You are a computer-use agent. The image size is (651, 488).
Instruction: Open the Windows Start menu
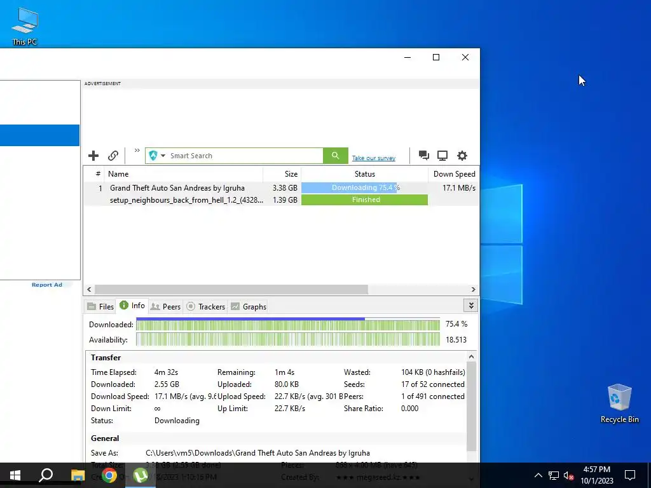(x=15, y=475)
